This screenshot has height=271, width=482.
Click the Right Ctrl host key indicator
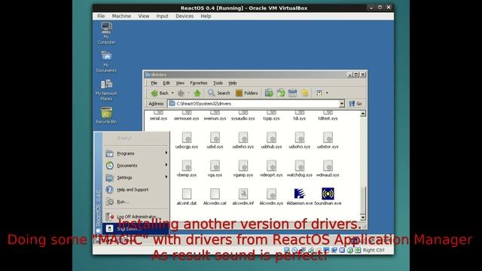pos(374,250)
